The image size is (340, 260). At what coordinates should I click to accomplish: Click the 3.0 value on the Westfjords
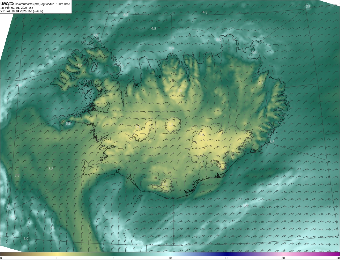(80, 66)
